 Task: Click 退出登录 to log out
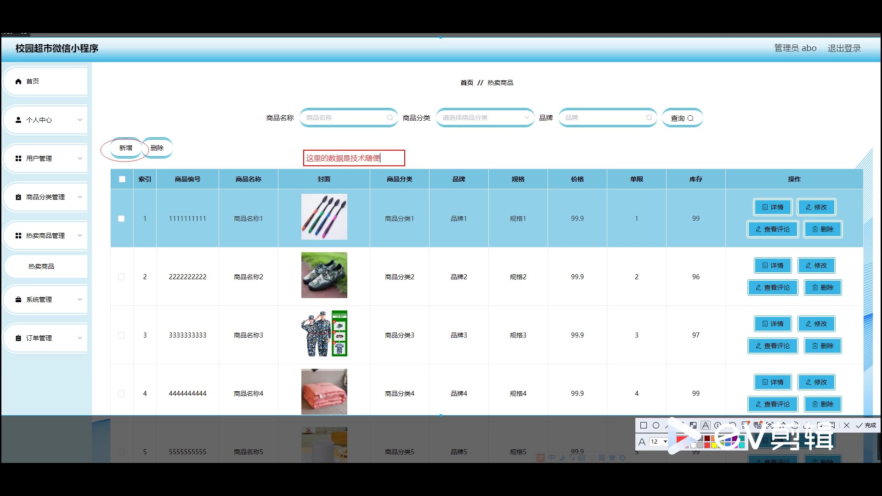pos(844,48)
